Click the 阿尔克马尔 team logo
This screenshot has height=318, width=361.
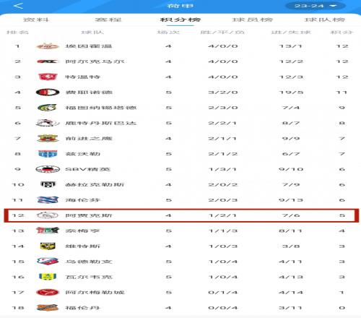pyautogui.click(x=48, y=61)
